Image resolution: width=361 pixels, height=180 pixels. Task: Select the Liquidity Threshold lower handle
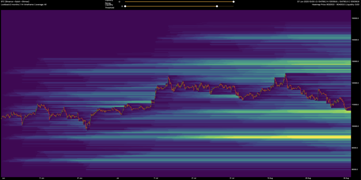point(125,6)
